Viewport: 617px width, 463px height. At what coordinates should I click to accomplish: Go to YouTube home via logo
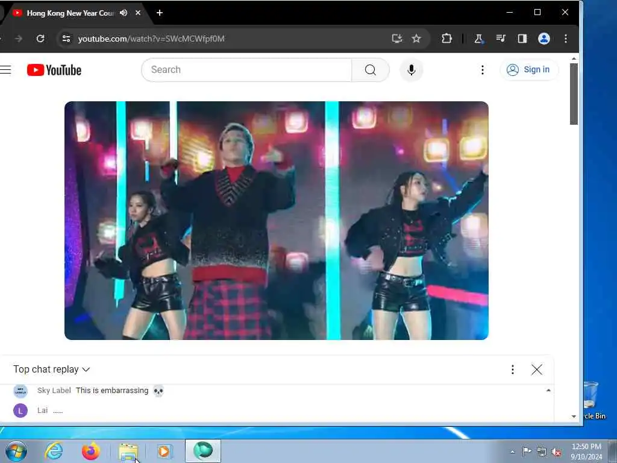[x=54, y=70]
